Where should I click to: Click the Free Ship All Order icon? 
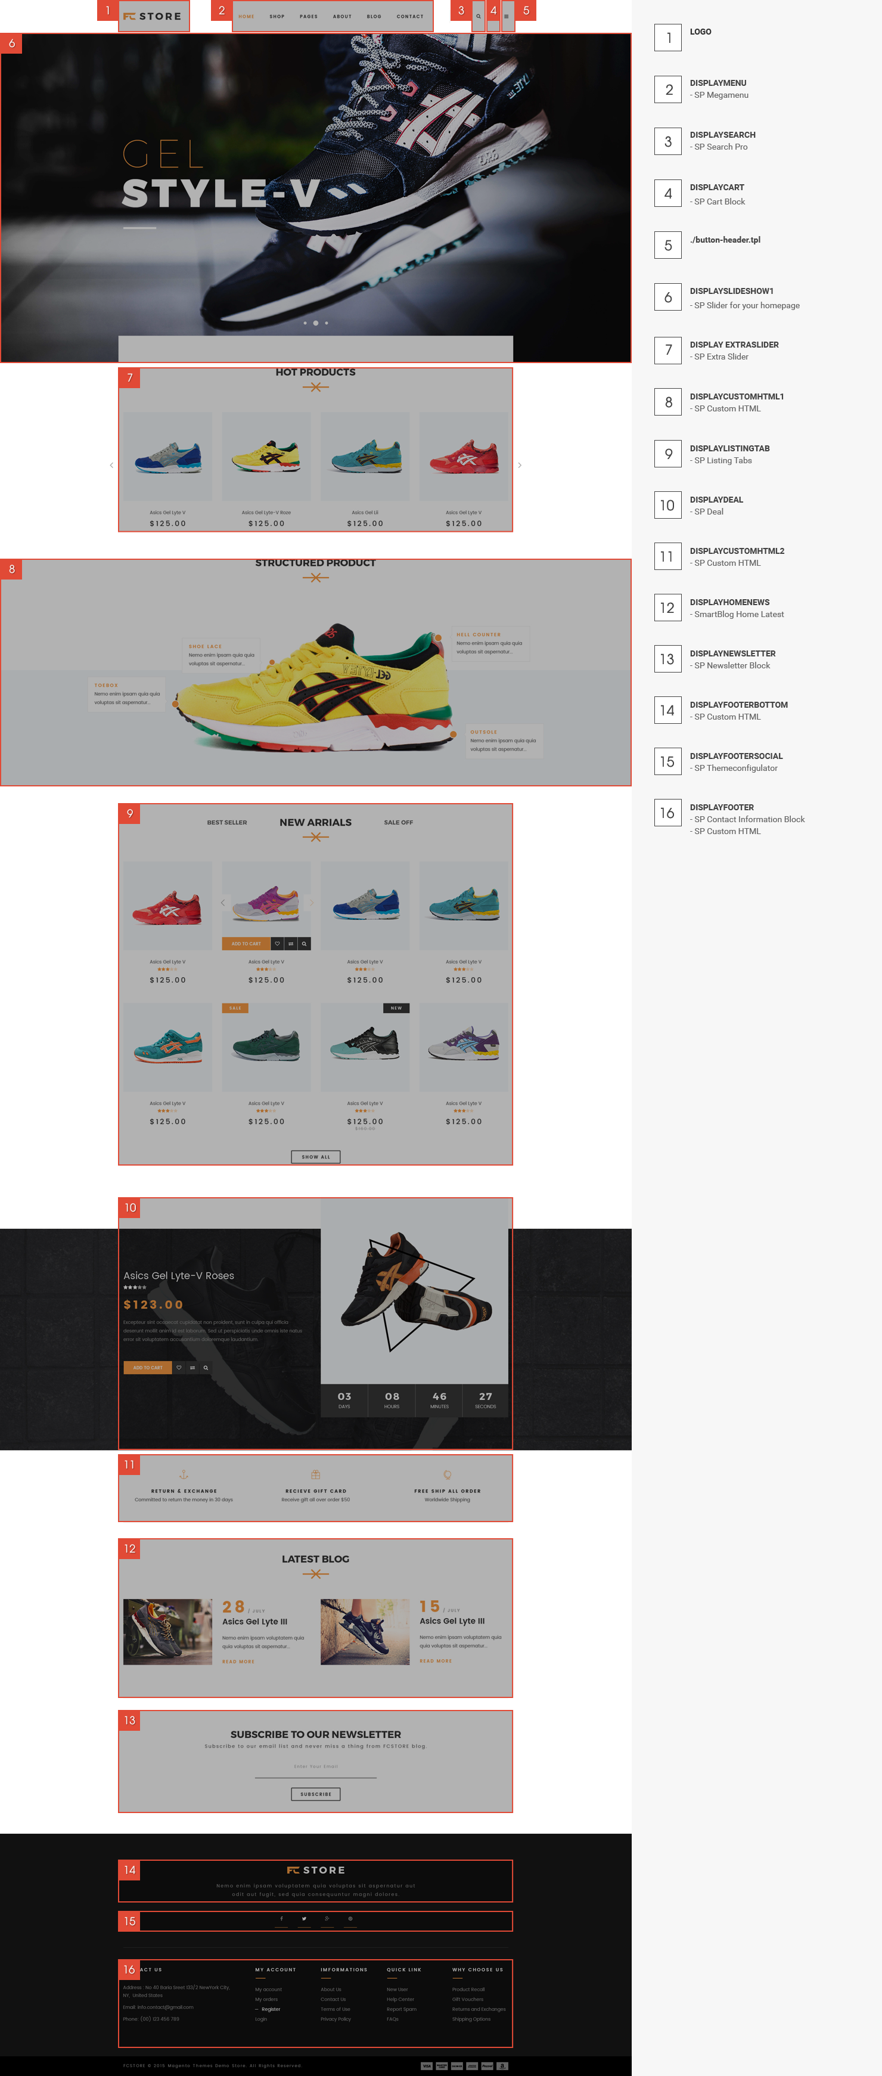(x=448, y=1475)
